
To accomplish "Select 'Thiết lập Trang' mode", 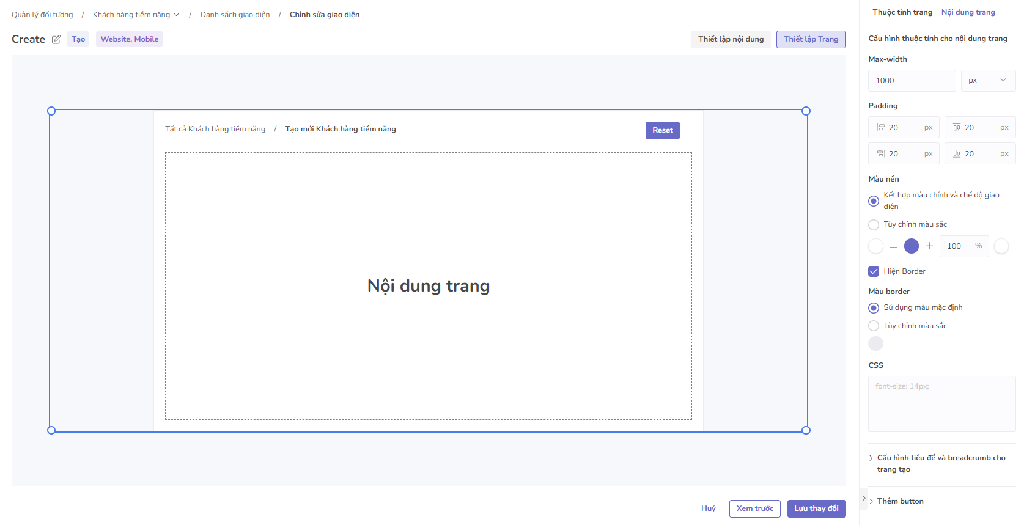I will pos(811,39).
